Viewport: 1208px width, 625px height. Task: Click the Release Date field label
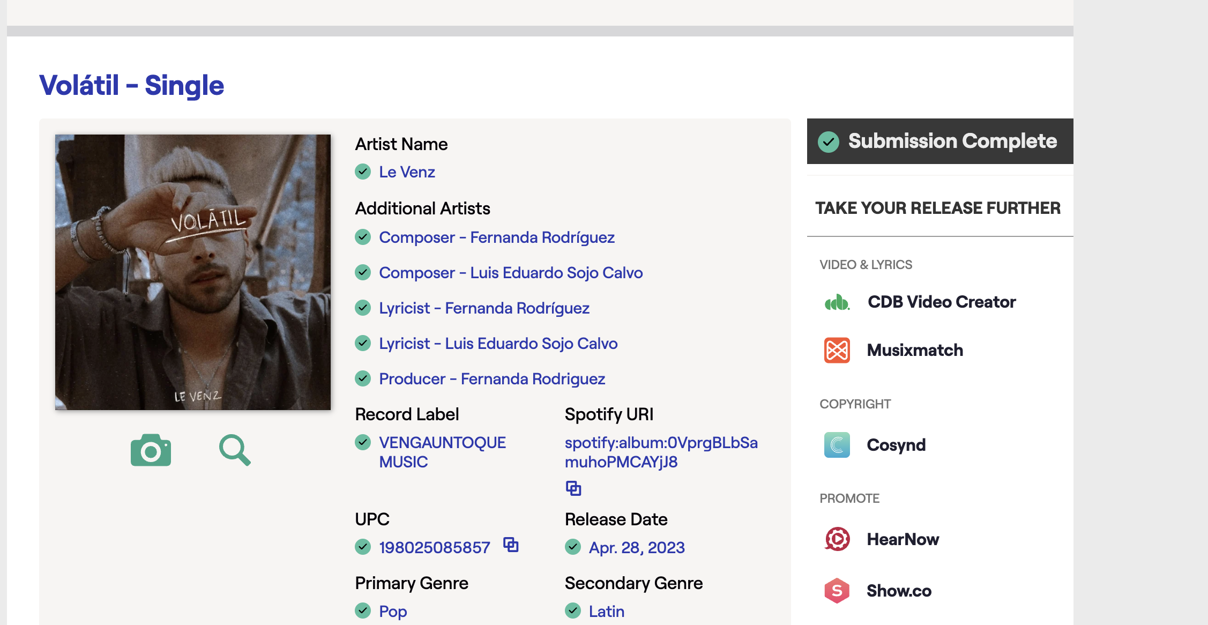(616, 519)
